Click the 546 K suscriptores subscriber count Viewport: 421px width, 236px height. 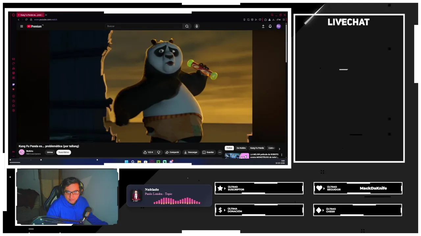[x=34, y=154]
